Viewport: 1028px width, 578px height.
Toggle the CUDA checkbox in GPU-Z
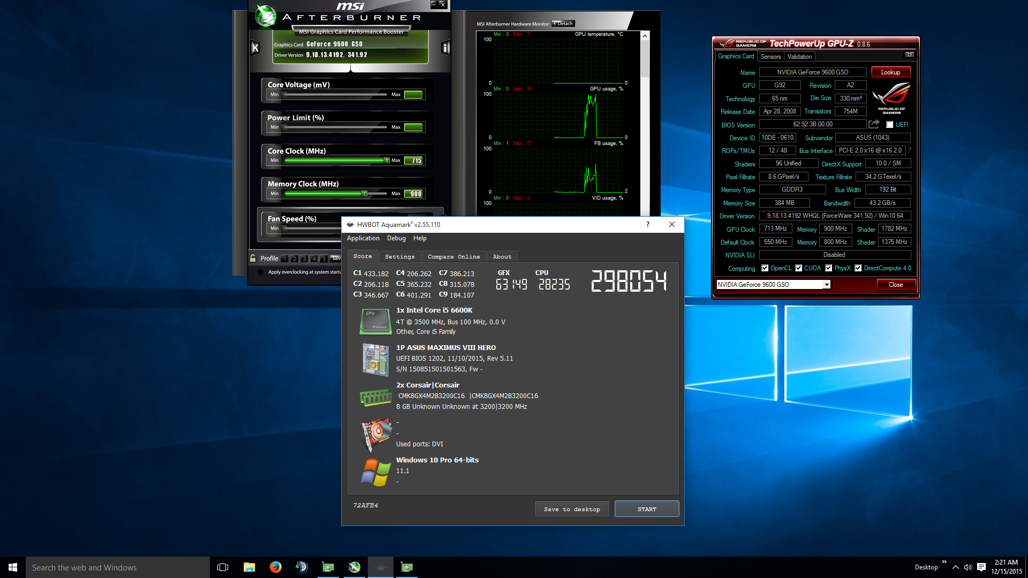pyautogui.click(x=798, y=268)
